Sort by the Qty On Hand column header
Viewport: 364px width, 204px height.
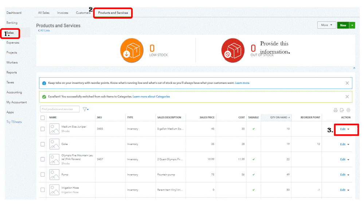(279, 118)
